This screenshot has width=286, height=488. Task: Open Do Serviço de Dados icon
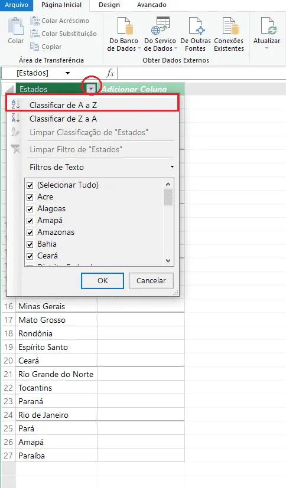(x=160, y=25)
